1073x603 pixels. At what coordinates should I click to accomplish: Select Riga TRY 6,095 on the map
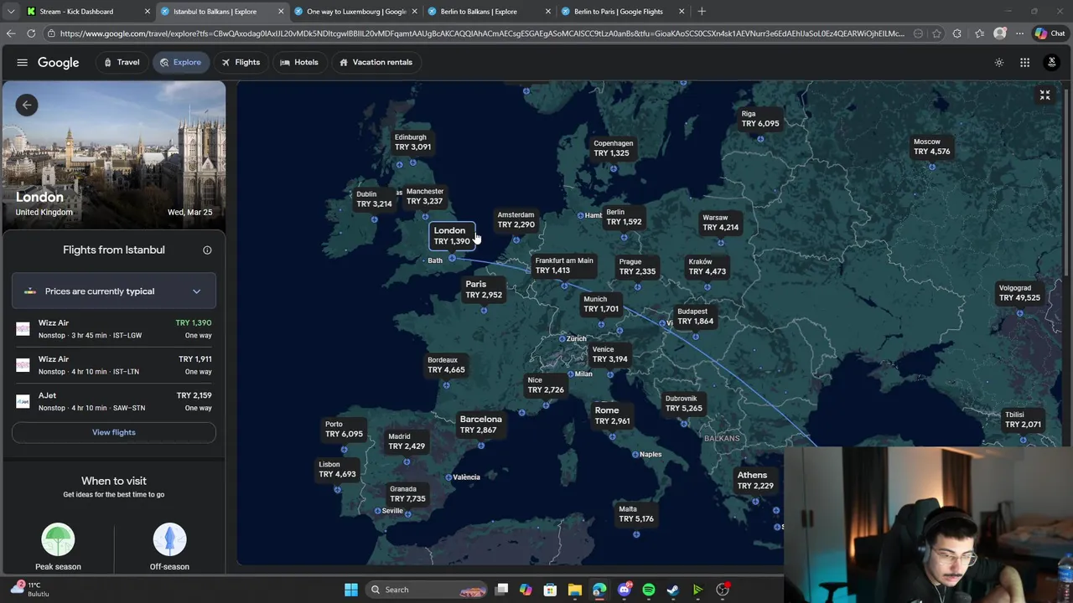pyautogui.click(x=760, y=119)
